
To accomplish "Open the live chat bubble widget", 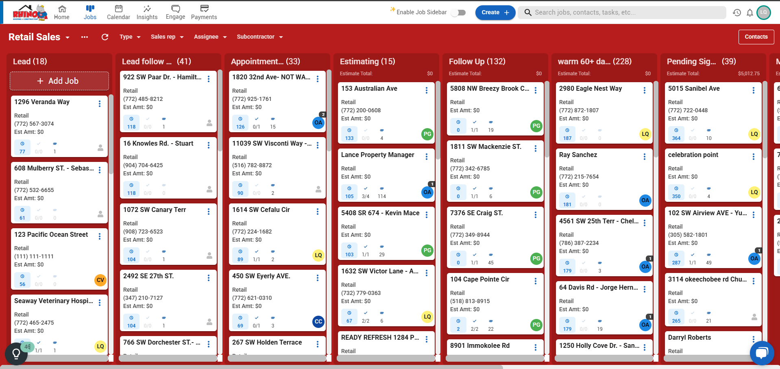I will point(762,353).
